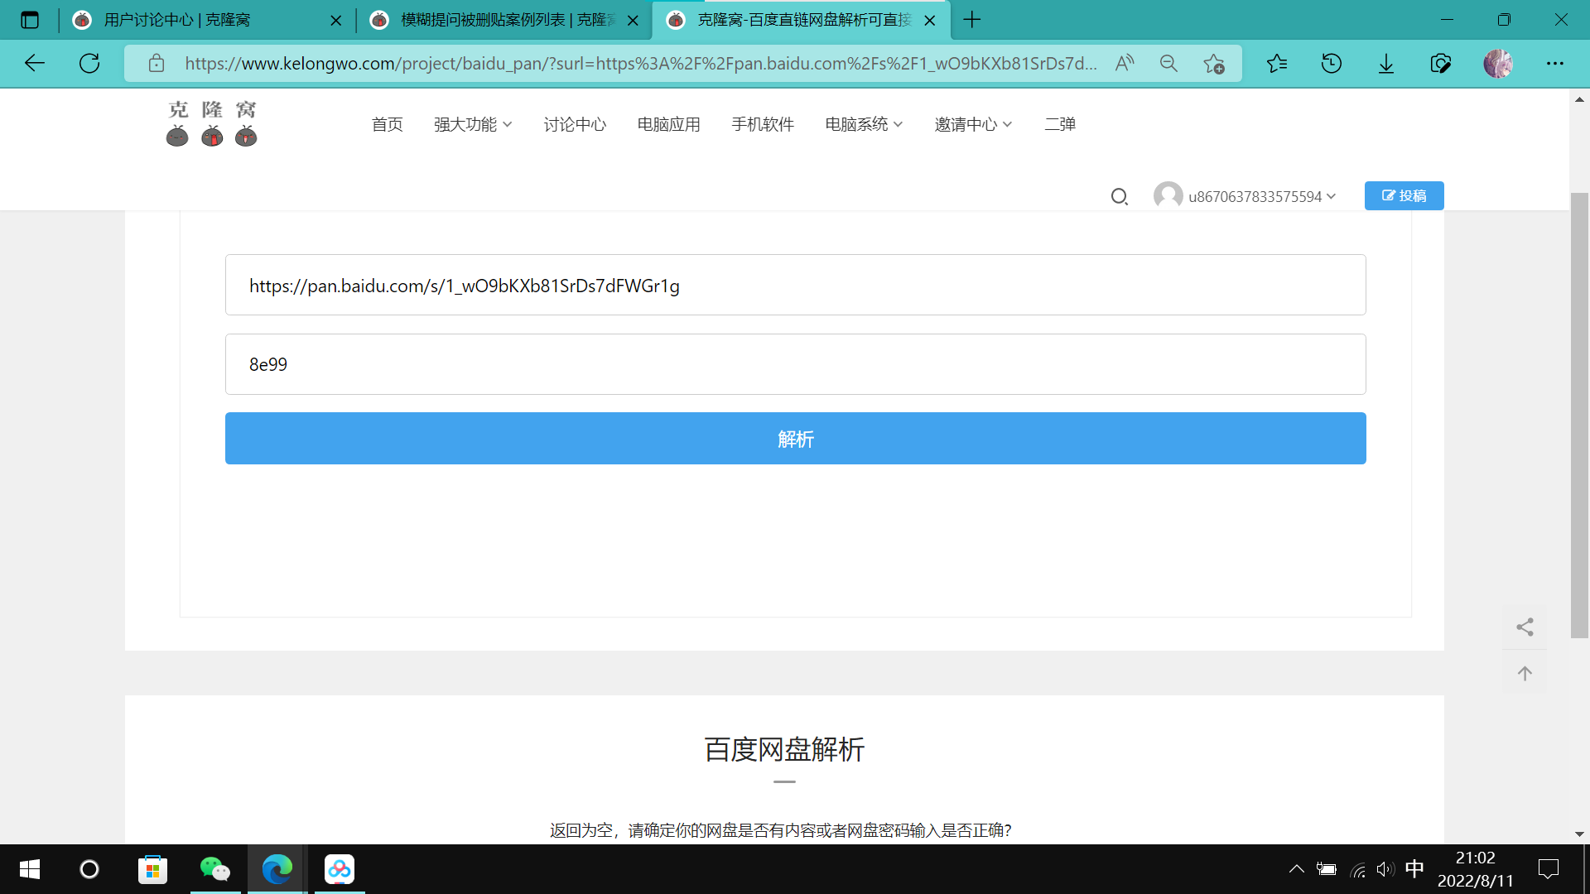
Task: Expand the u8670637833575594 user menu
Action: (1262, 196)
